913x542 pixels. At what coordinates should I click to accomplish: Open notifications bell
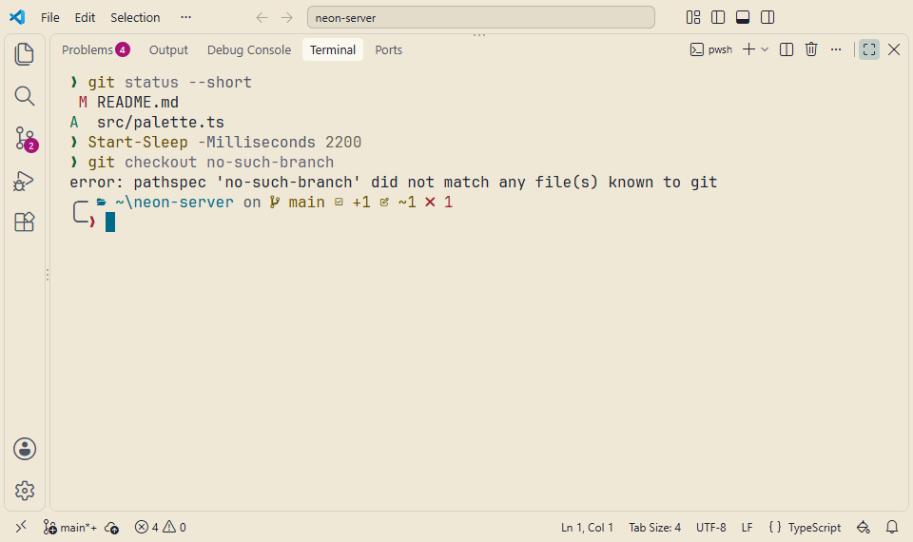891,527
